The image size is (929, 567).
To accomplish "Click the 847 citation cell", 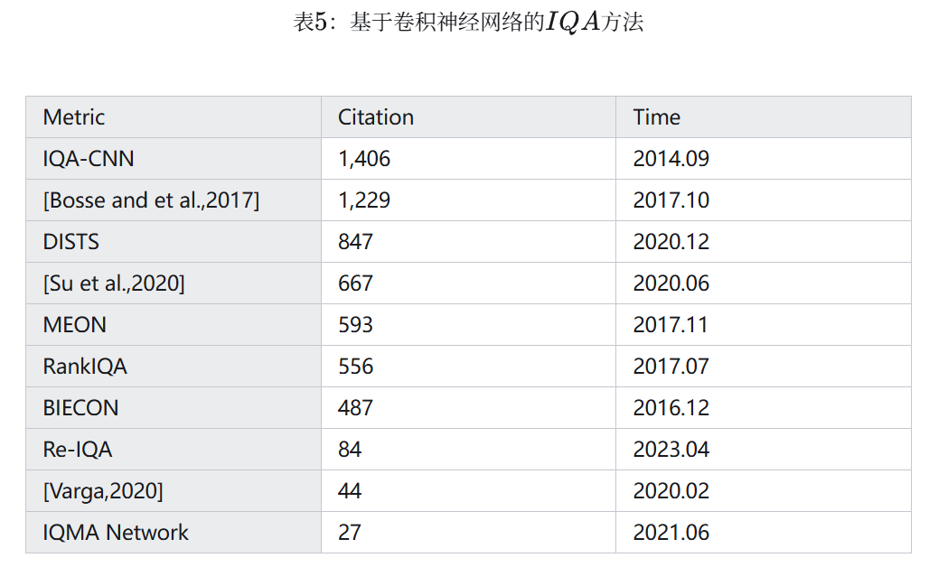I will coord(355,242).
